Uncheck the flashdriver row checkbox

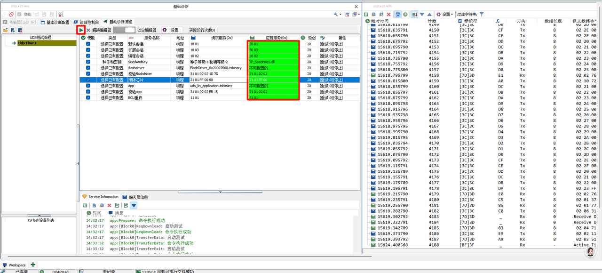[x=88, y=68]
